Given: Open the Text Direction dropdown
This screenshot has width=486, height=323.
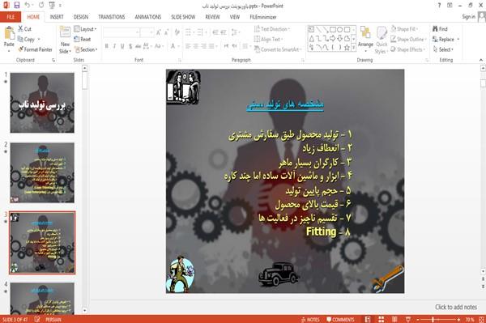Looking at the screenshot, I should pyautogui.click(x=272, y=29).
